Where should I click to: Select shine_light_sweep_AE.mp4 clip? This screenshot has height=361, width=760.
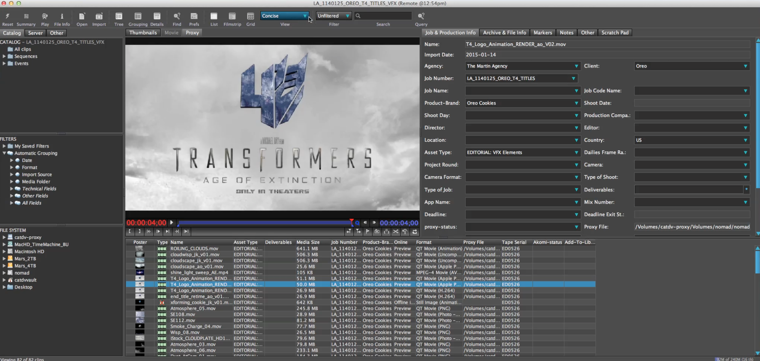[x=361, y=273]
